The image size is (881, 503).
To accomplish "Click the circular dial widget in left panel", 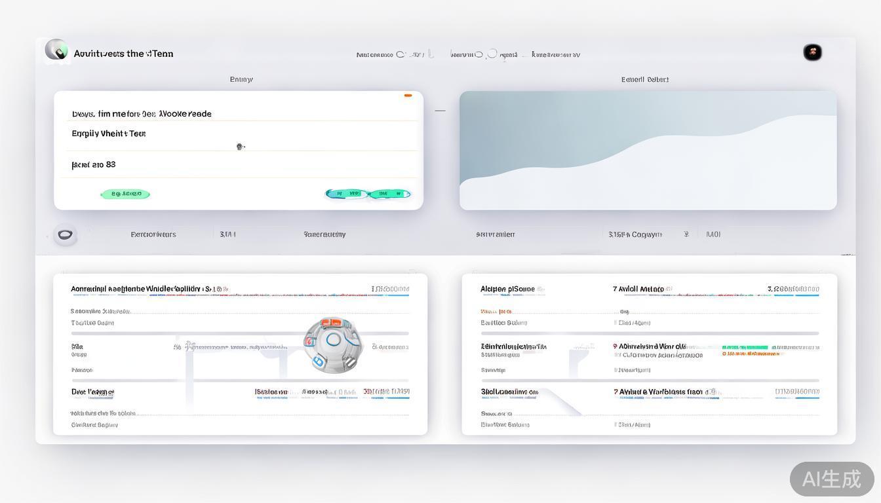I will tap(333, 344).
